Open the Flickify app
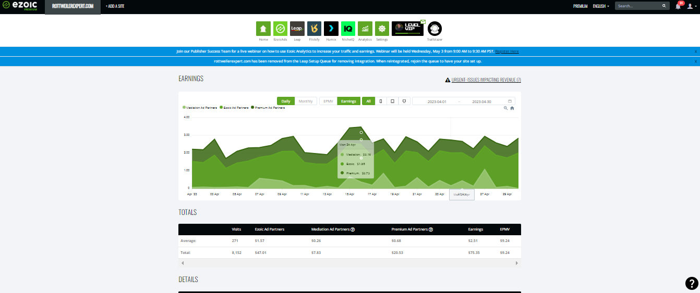Viewport: 700px width, 293px height. tap(314, 29)
